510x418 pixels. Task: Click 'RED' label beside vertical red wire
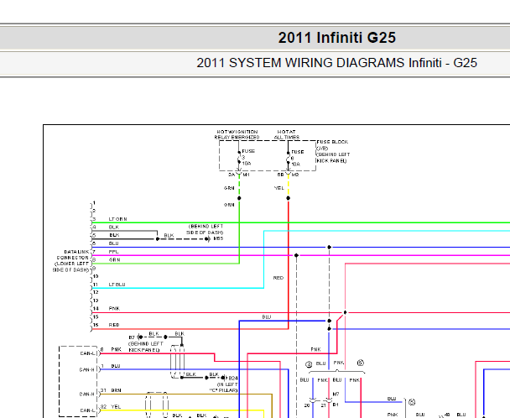tap(278, 278)
